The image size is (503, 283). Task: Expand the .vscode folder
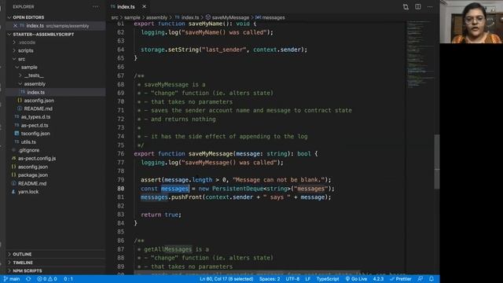click(x=27, y=42)
